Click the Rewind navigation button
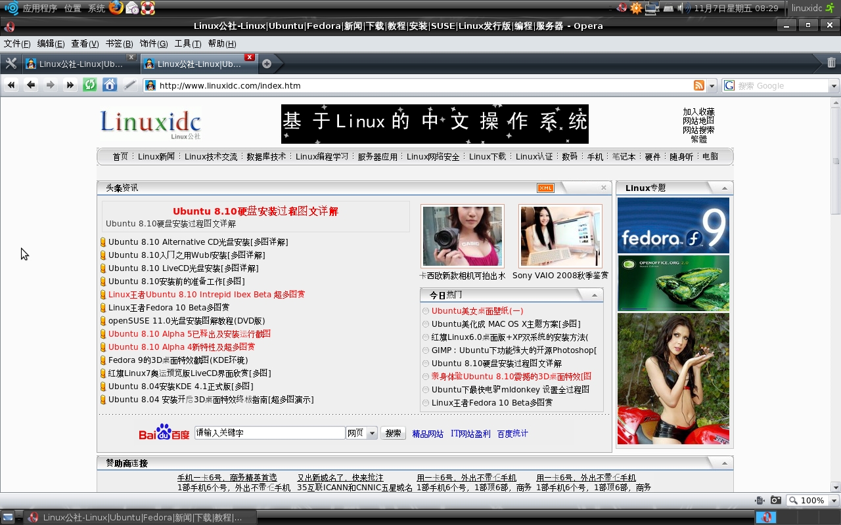This screenshot has width=841, height=525. coord(11,85)
